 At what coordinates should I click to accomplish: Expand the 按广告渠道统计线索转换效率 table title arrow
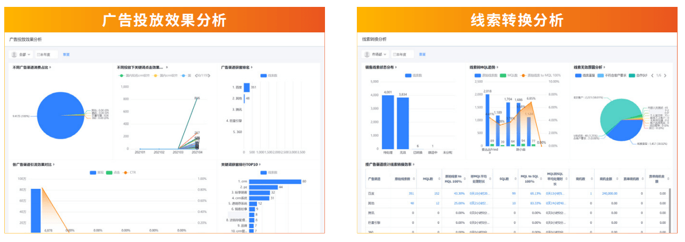(x=413, y=165)
